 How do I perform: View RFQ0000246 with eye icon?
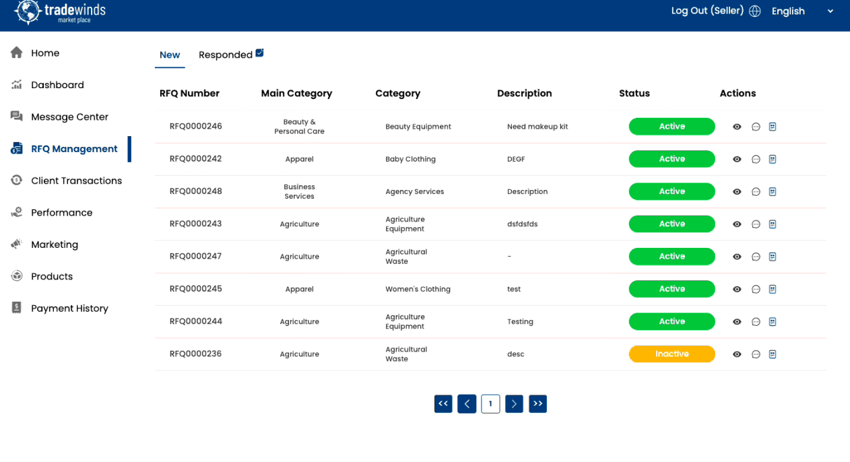(737, 127)
